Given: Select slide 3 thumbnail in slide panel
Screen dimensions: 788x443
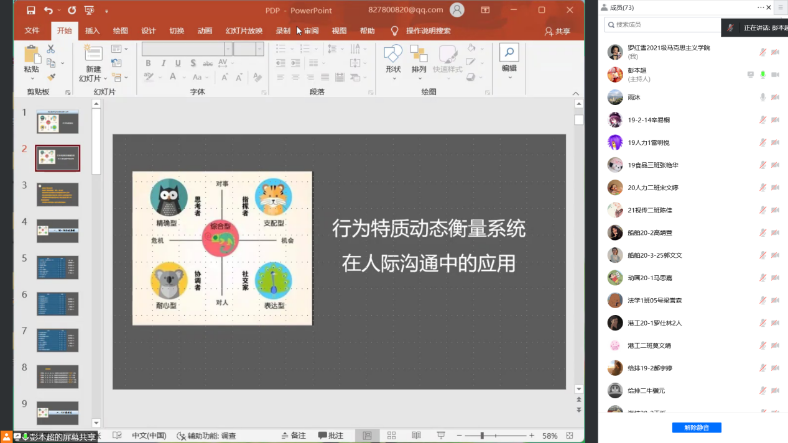Looking at the screenshot, I should (x=58, y=194).
